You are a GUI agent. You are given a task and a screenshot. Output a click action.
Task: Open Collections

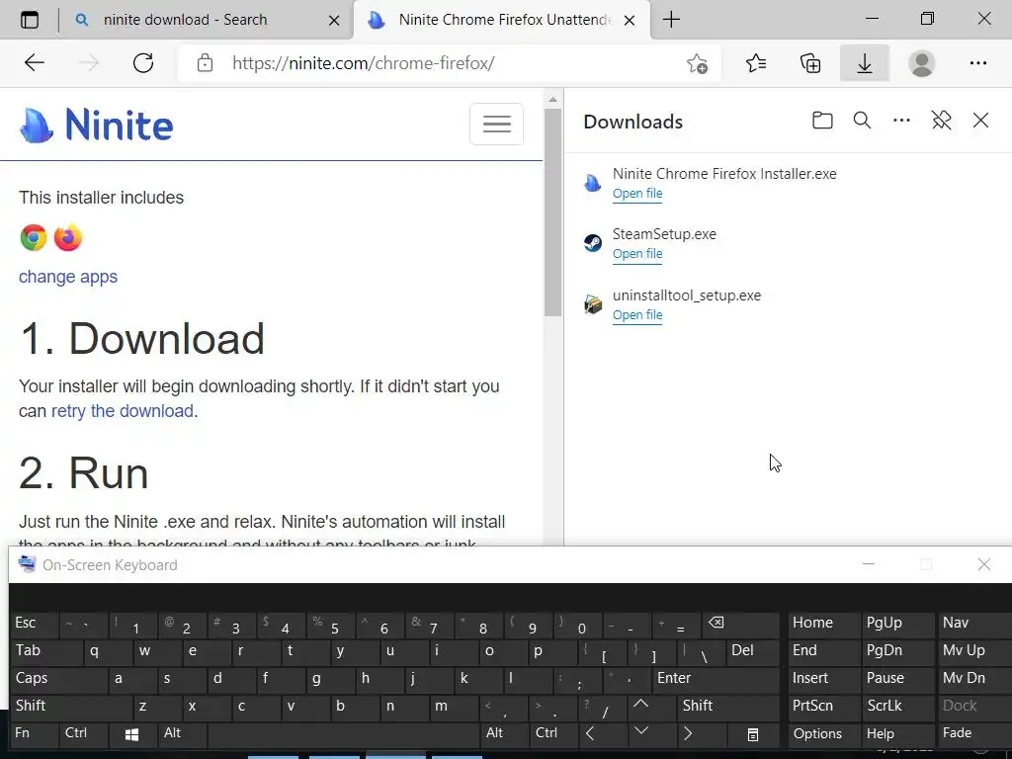pos(810,63)
